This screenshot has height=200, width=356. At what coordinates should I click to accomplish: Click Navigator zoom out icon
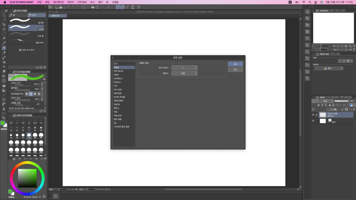[339, 46]
